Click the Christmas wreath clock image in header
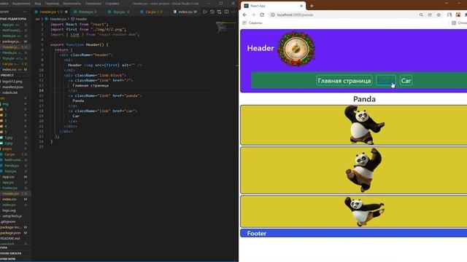 coord(296,49)
